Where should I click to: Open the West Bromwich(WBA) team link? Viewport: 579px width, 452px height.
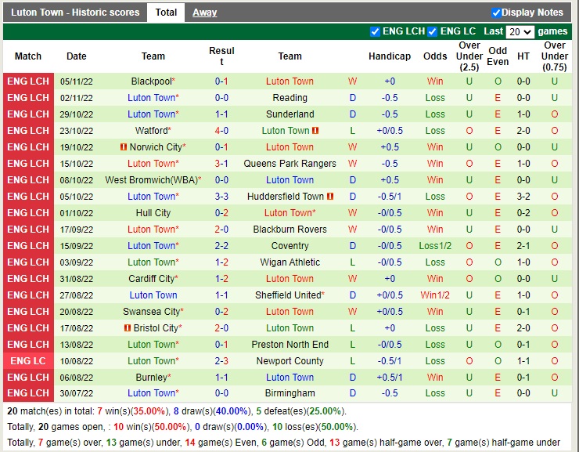pos(150,180)
